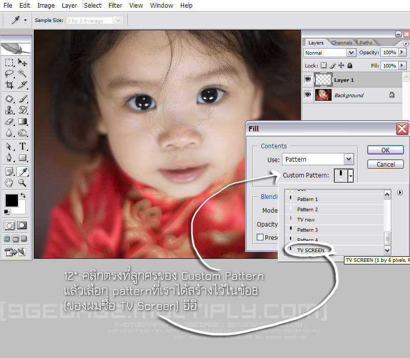Select the Magic Wand tool

pyautogui.click(x=23, y=74)
